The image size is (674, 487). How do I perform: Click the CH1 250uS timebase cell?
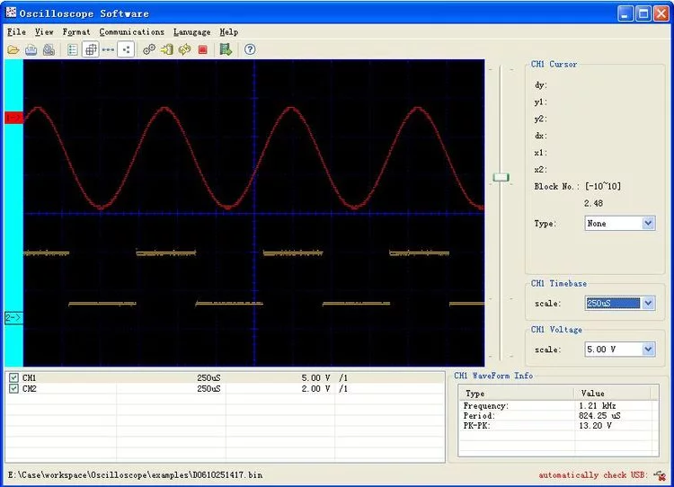tap(208, 377)
